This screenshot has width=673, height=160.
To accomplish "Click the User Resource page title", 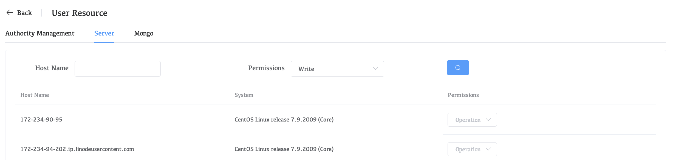I will 80,13.
